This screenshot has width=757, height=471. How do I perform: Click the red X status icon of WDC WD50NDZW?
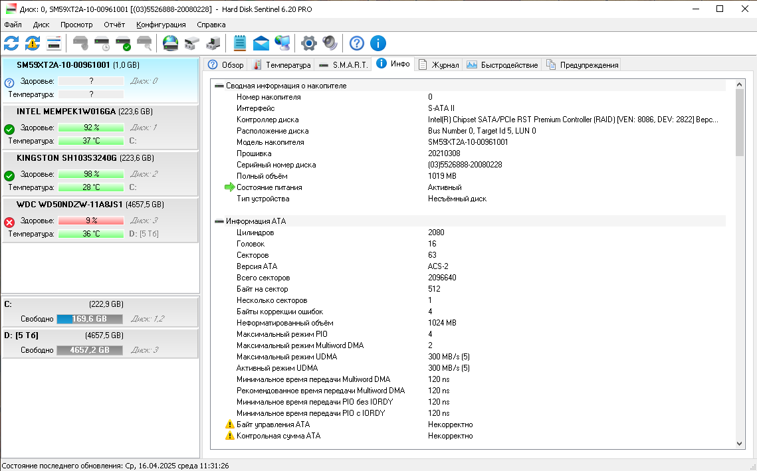click(x=9, y=223)
